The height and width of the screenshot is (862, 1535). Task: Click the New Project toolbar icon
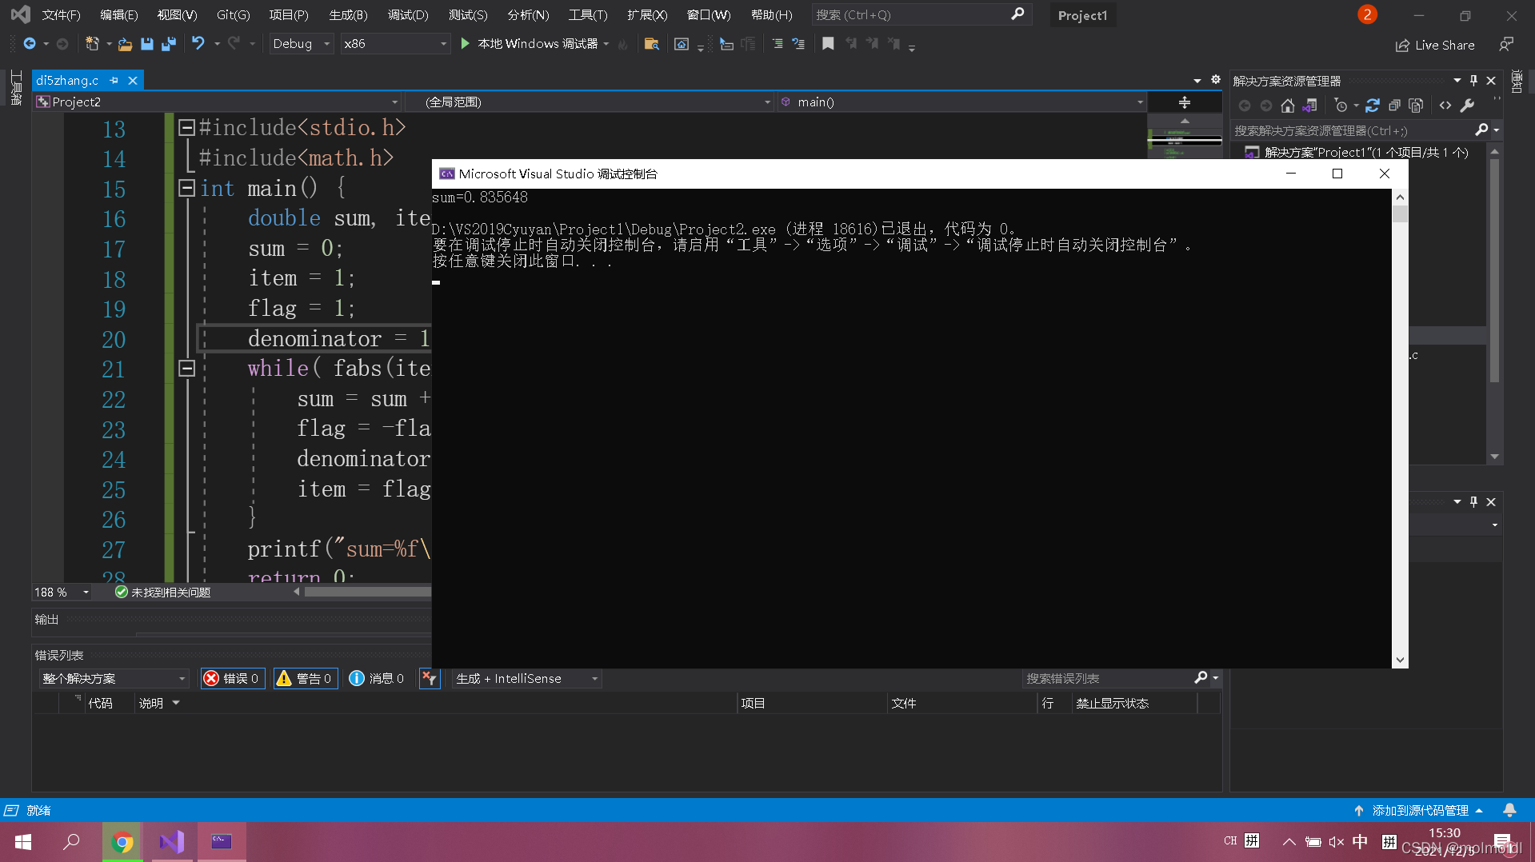(92, 44)
